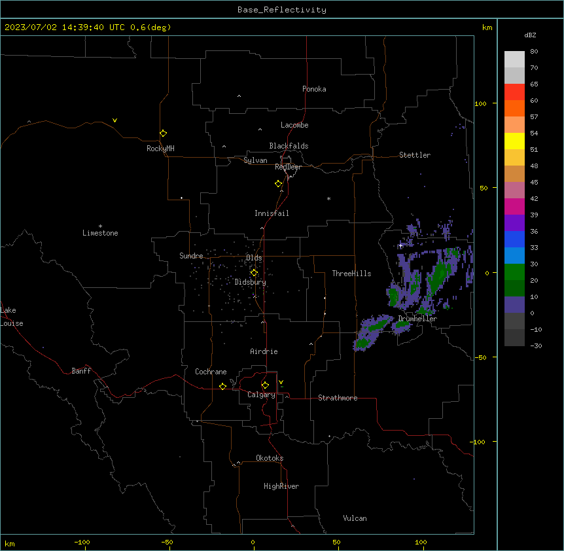The height and width of the screenshot is (551, 564).
Task: Pick the blue 33-36 dBZ legend swatch
Action: (x=514, y=239)
